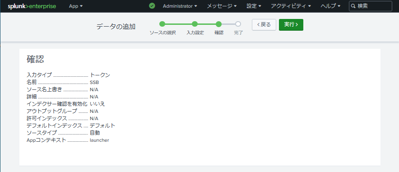Expand the メッセージ menu

coord(222,6)
